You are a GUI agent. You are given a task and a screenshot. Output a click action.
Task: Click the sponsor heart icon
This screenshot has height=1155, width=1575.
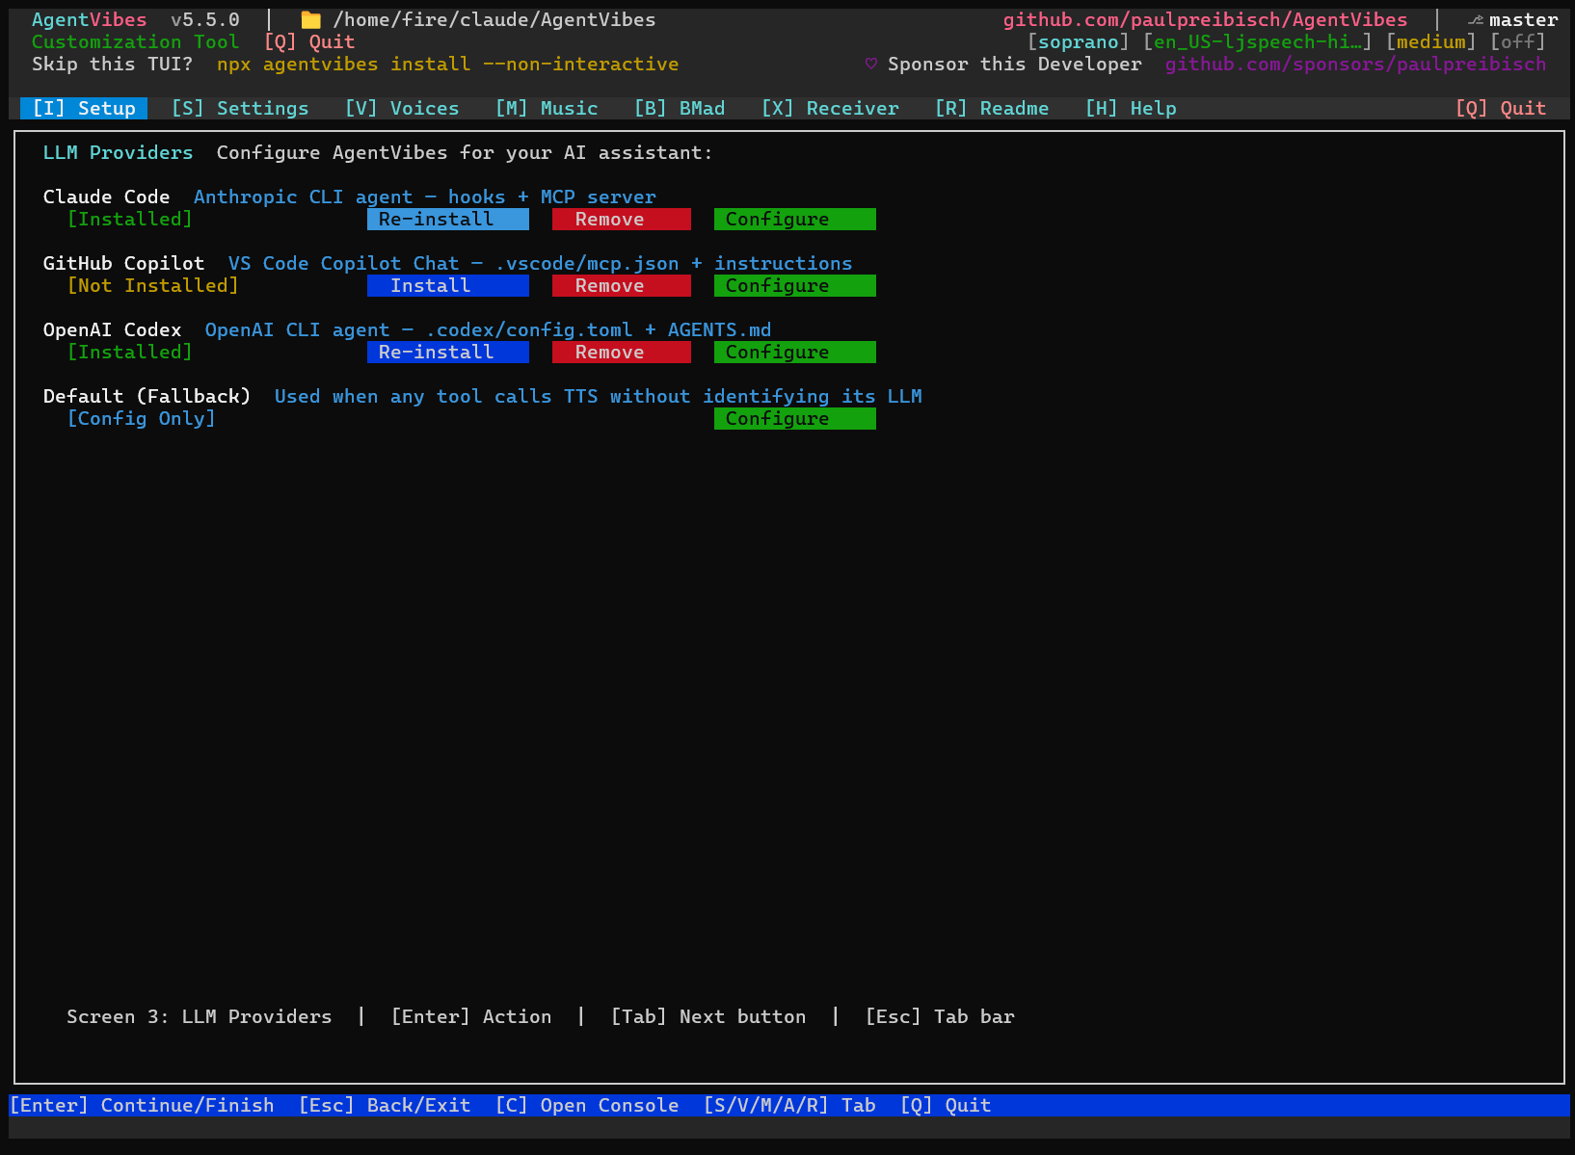tap(871, 65)
